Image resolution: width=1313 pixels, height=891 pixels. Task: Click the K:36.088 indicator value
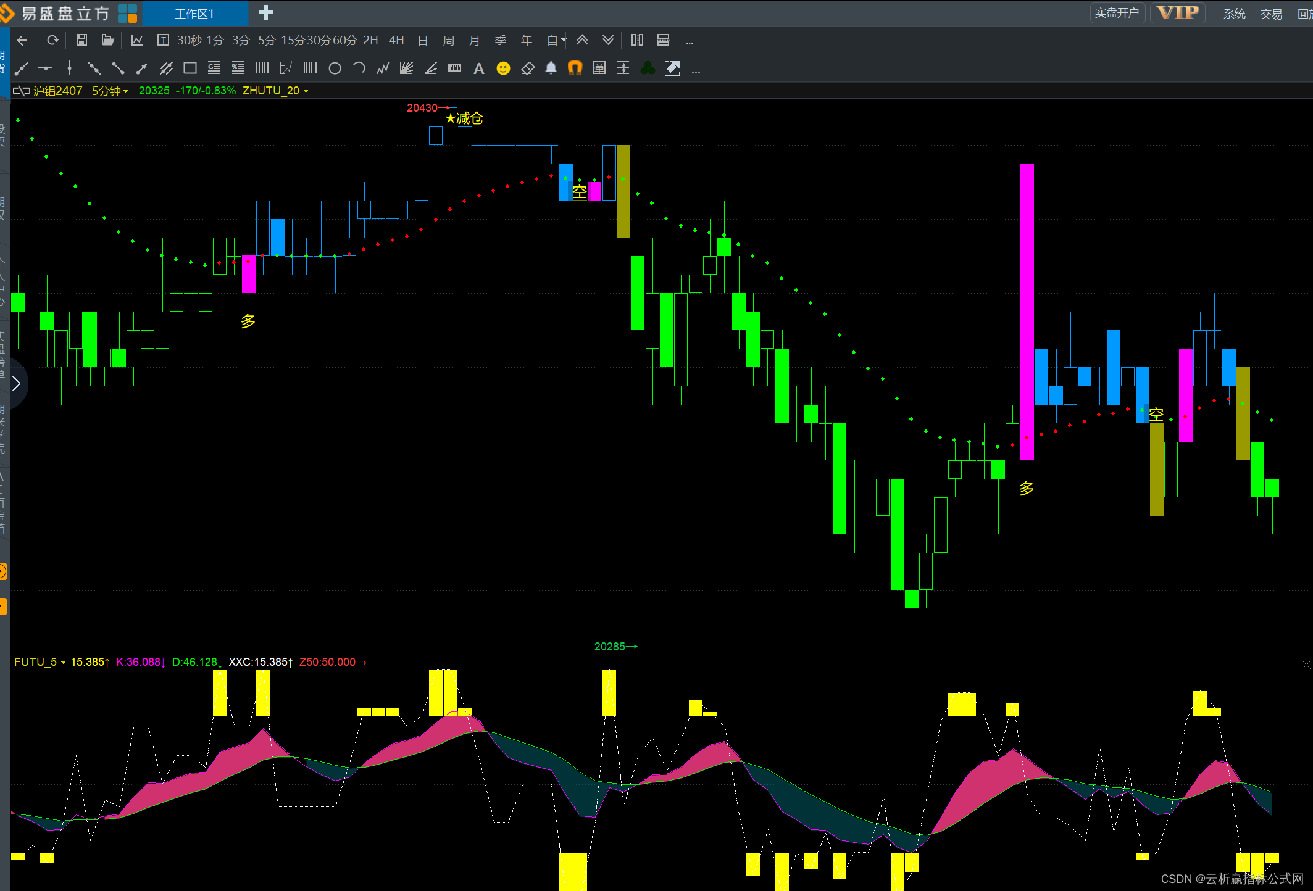coord(141,662)
